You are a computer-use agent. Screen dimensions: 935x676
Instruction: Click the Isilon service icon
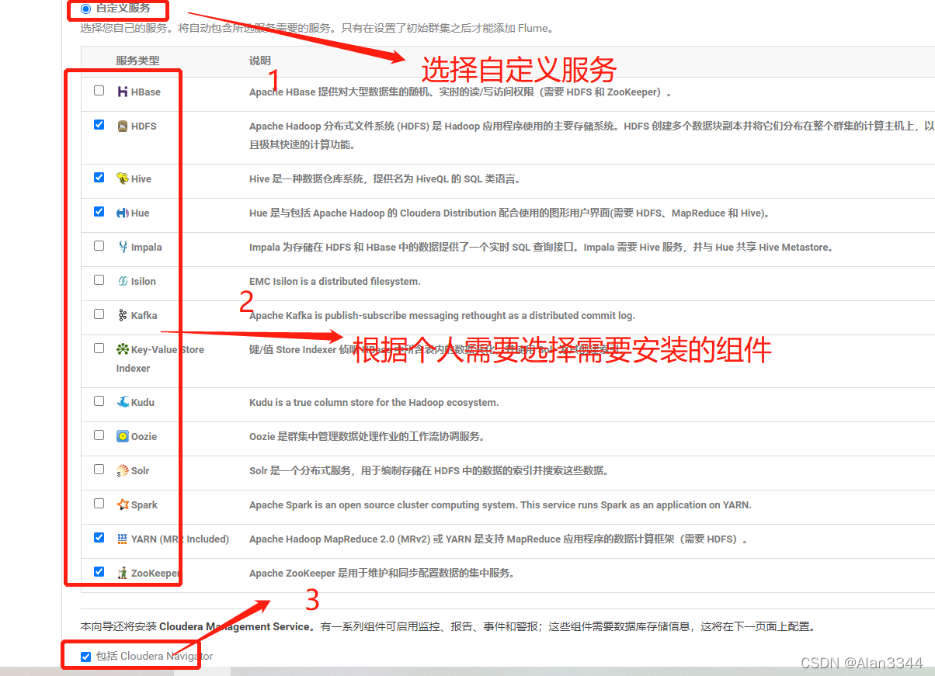(x=123, y=281)
